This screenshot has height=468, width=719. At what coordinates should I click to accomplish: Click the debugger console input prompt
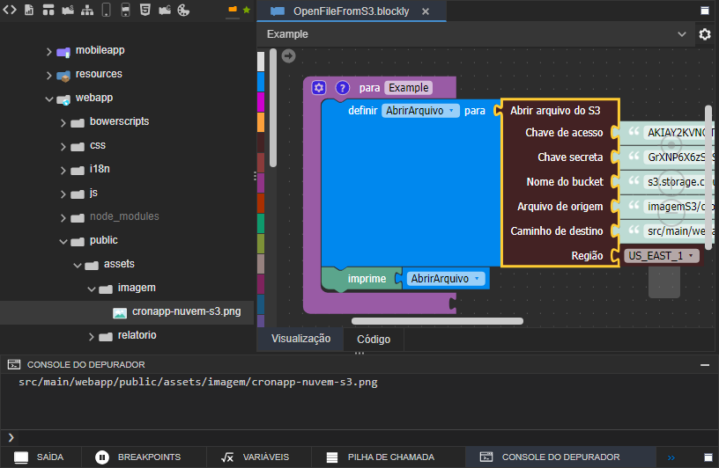[x=358, y=438]
